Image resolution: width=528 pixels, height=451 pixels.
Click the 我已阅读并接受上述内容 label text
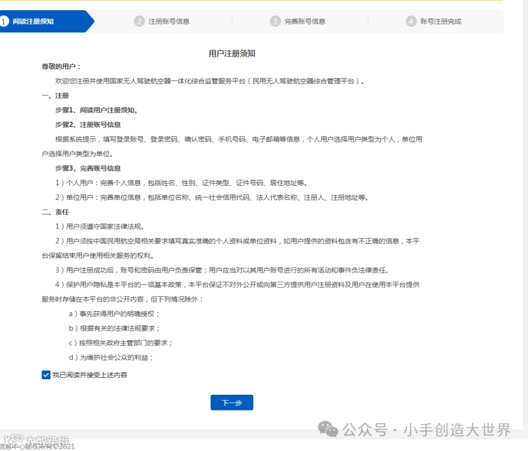tap(90, 375)
